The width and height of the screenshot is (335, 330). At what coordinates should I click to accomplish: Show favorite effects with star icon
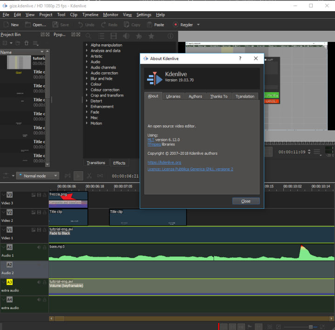pyautogui.click(x=151, y=36)
